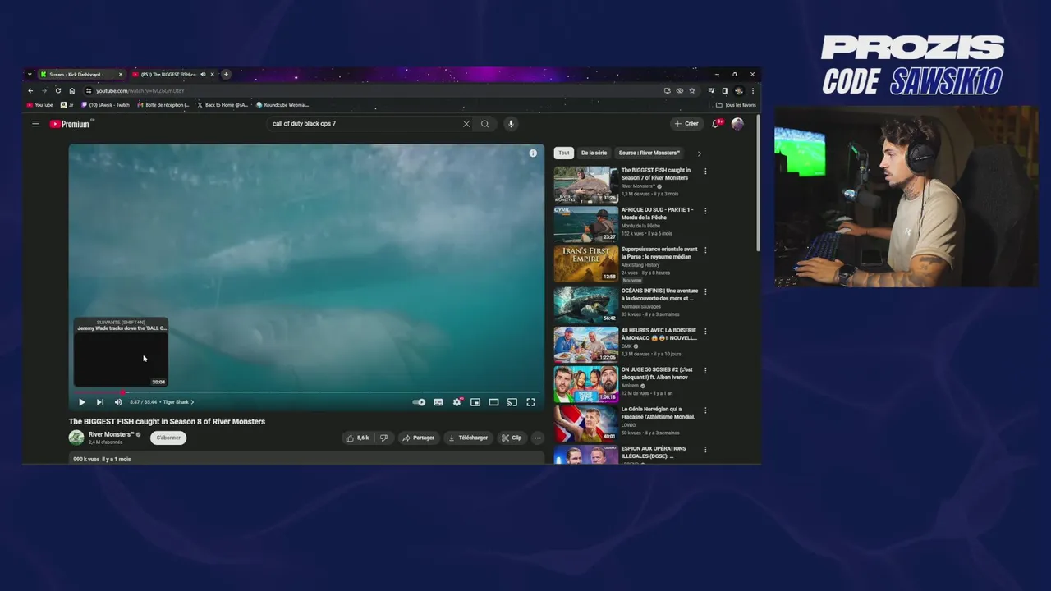Go to YouTube Premium home logo
1051x591 pixels.
click(71, 124)
